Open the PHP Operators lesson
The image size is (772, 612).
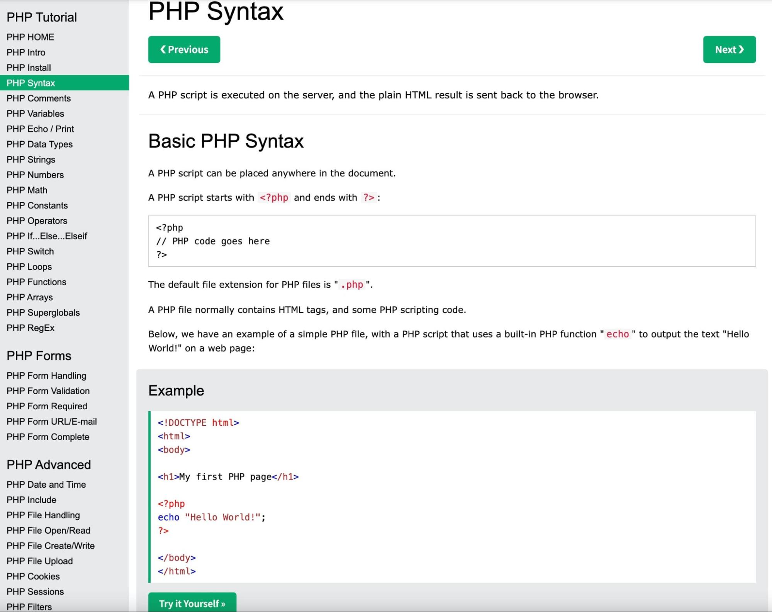click(37, 221)
